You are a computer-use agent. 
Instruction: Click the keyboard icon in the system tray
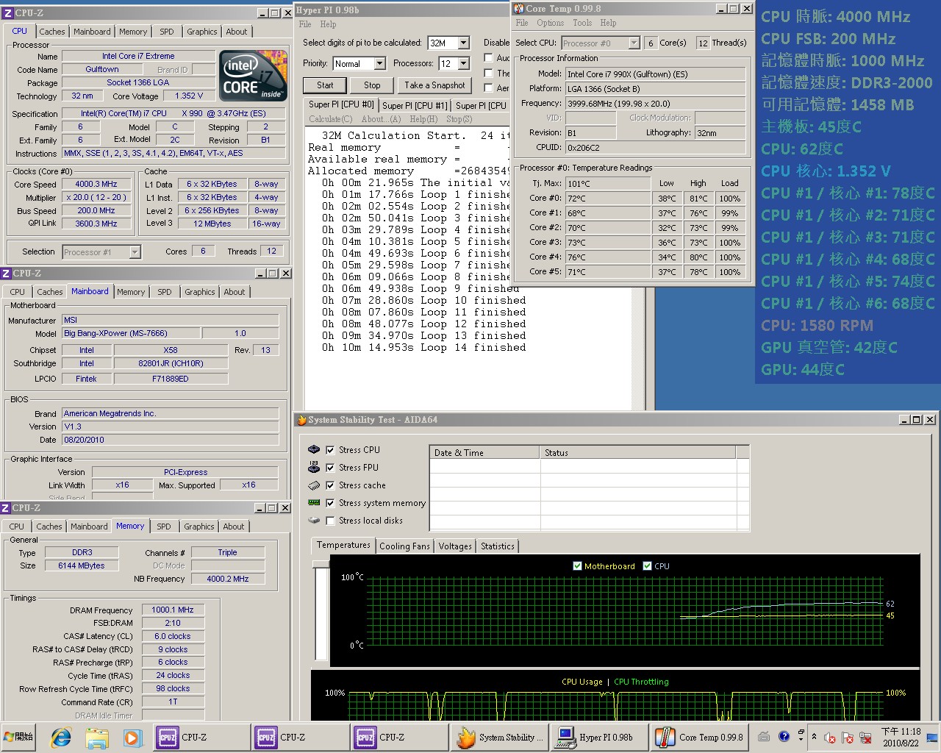pyautogui.click(x=764, y=736)
